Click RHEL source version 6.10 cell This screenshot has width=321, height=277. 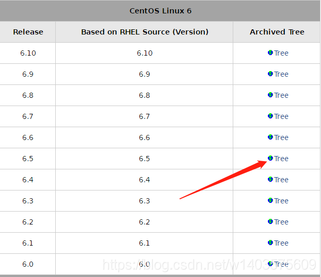pos(145,53)
